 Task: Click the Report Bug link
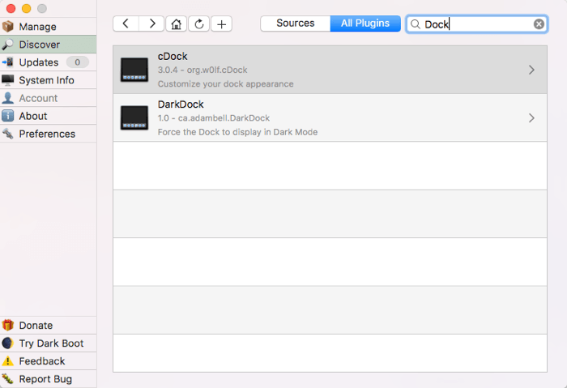[x=45, y=379]
